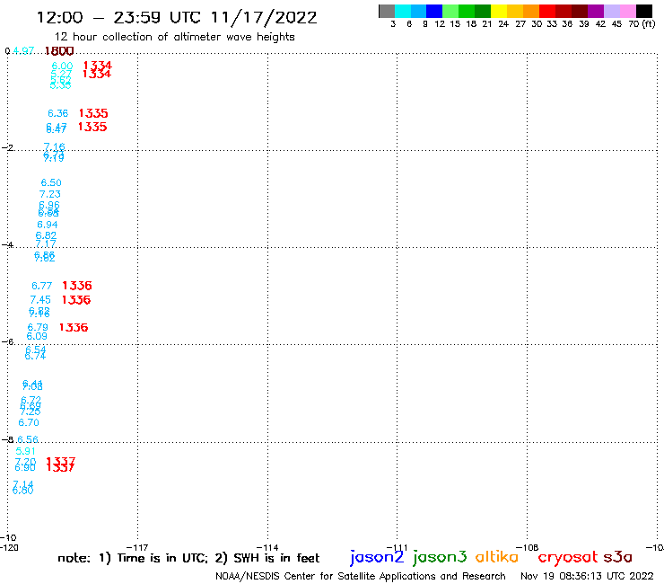Select the yellow swatch in the color scale
This screenshot has width=664, height=584.
coord(499,11)
